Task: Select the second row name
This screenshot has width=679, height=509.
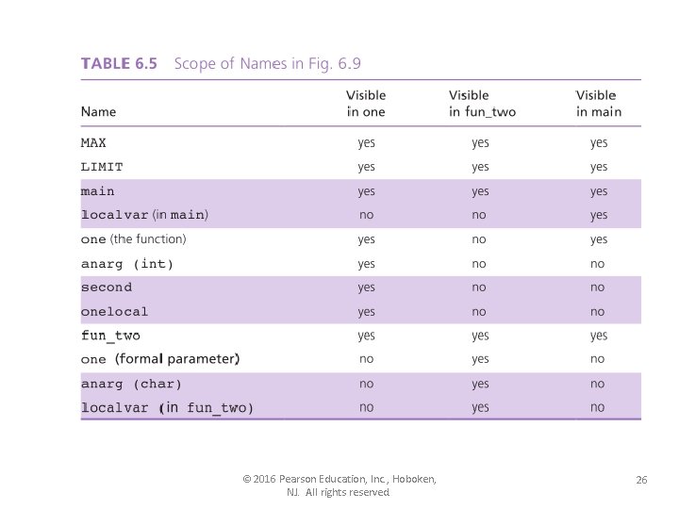Action: tap(107, 287)
